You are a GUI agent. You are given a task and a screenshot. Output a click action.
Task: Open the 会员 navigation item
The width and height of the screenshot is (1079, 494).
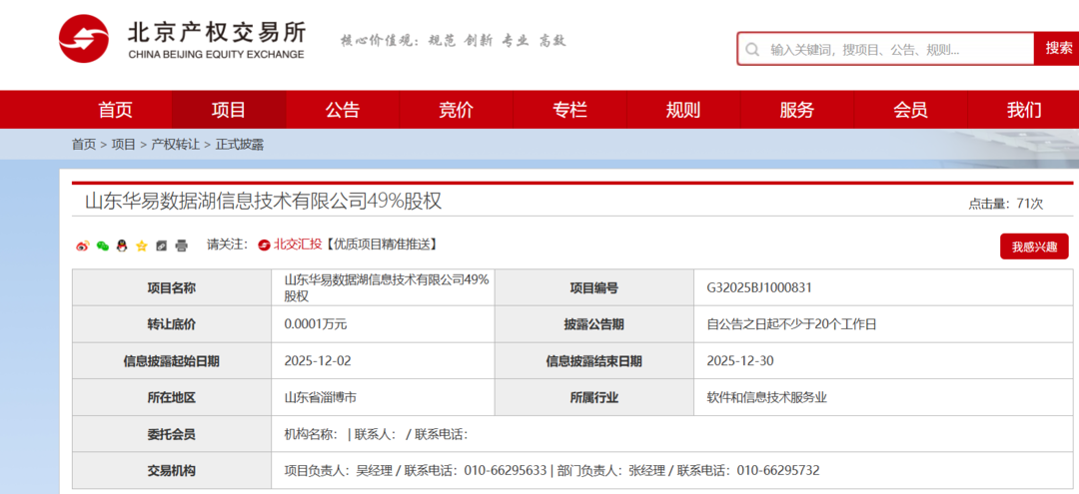click(x=910, y=110)
